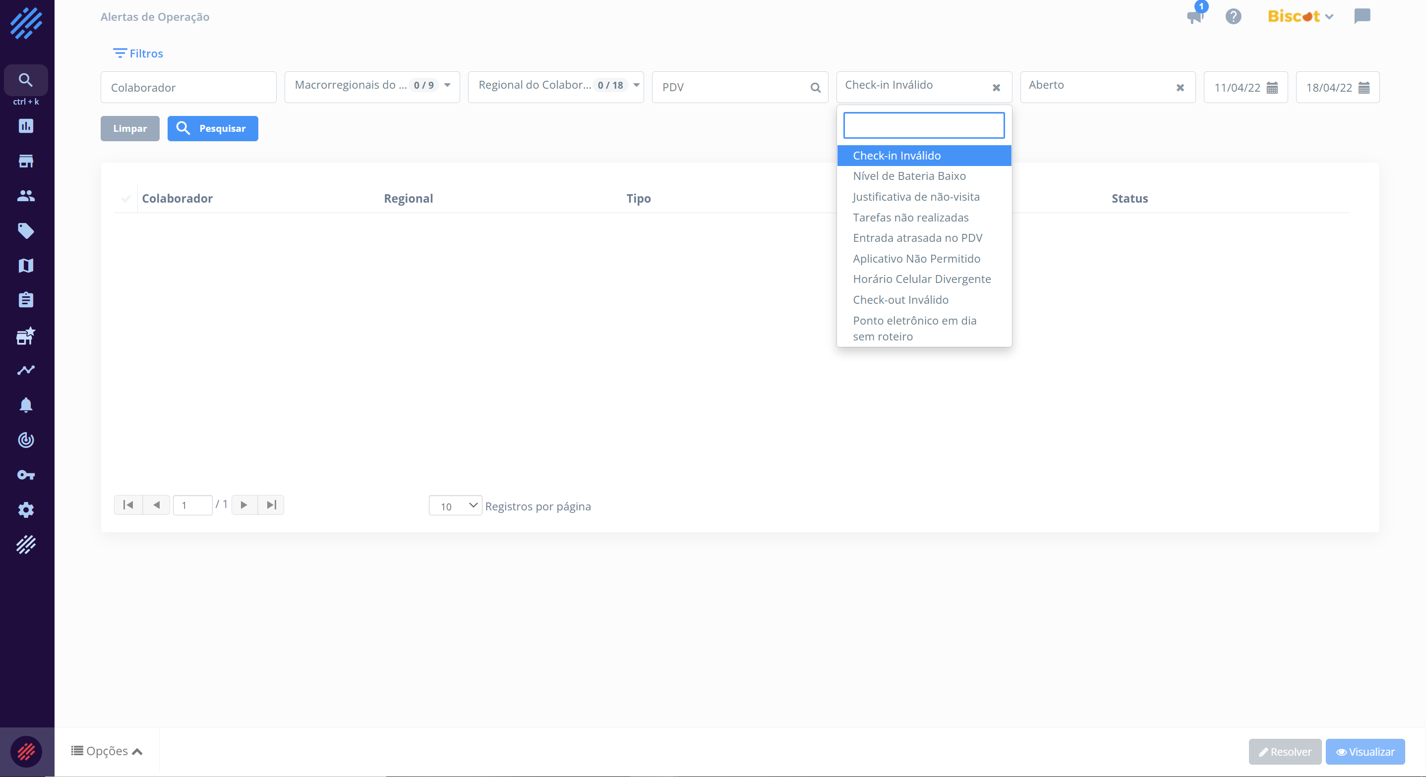Open the store with star icon
This screenshot has width=1426, height=777.
pyautogui.click(x=26, y=335)
